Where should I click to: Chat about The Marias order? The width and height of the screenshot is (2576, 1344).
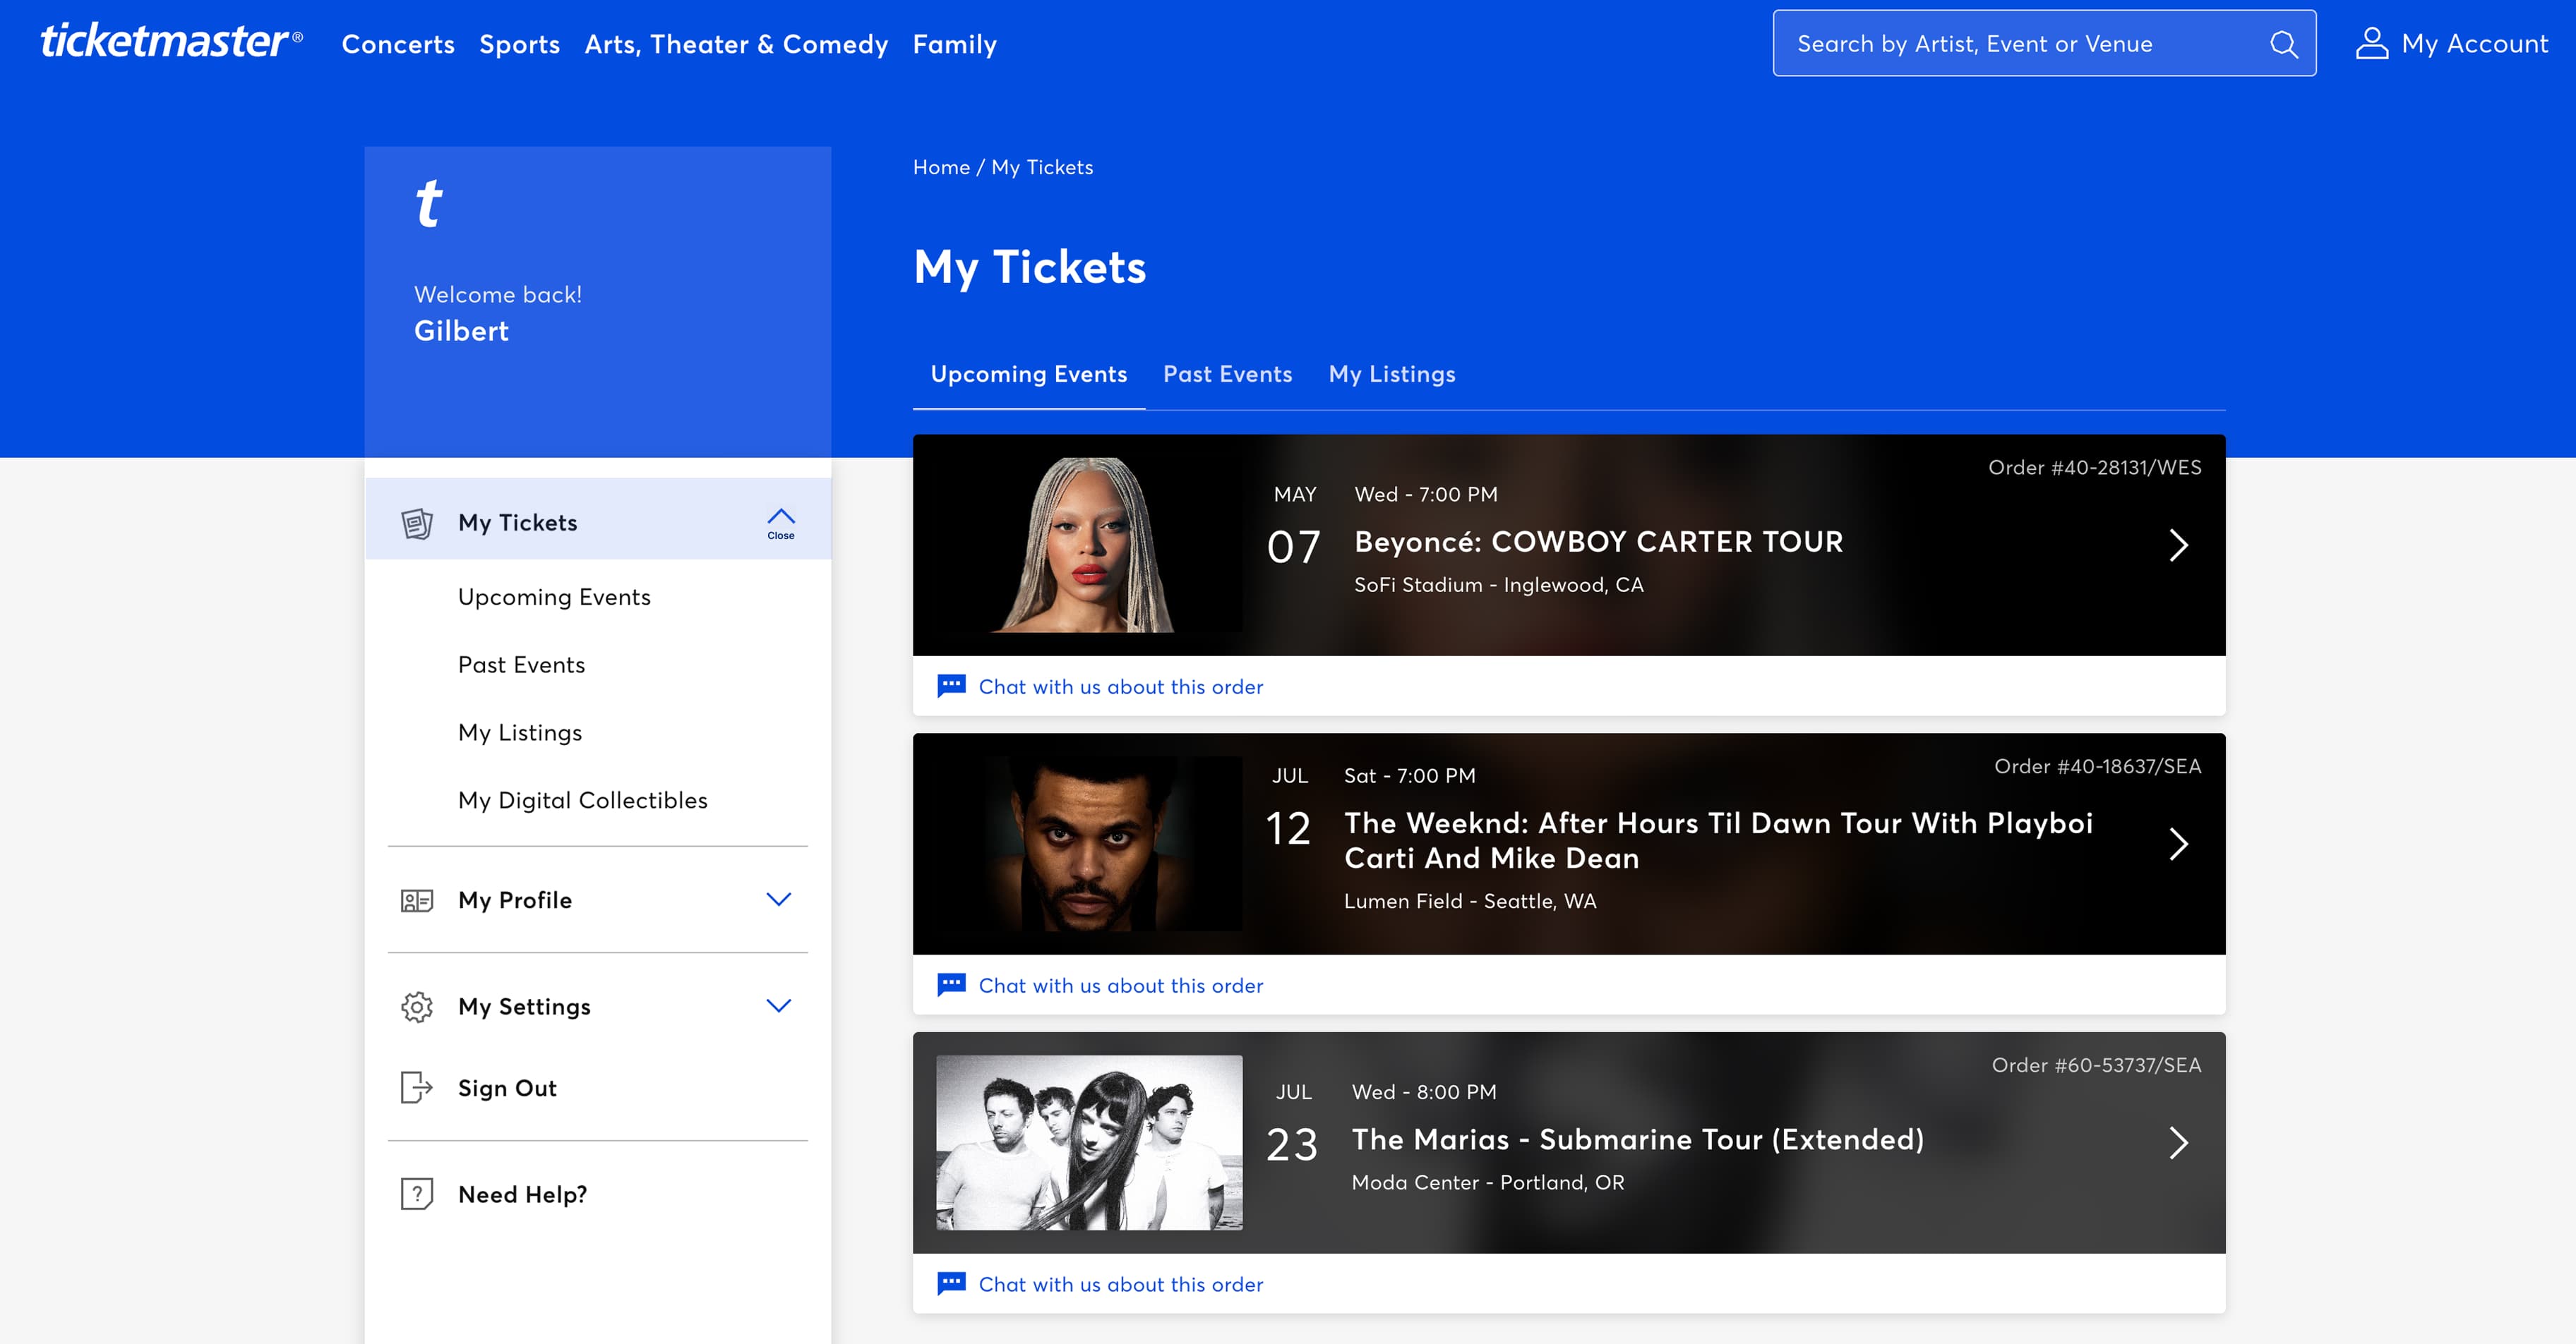pos(1120,1284)
